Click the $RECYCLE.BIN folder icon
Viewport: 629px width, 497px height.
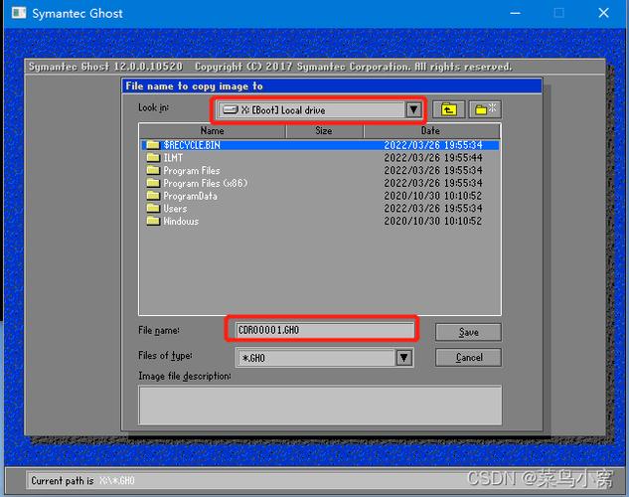[x=153, y=145]
